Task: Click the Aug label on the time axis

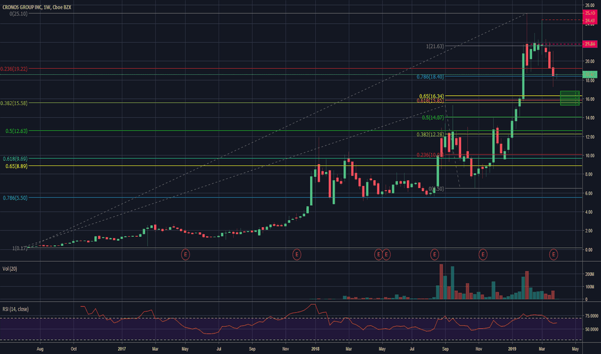Action: point(40,349)
